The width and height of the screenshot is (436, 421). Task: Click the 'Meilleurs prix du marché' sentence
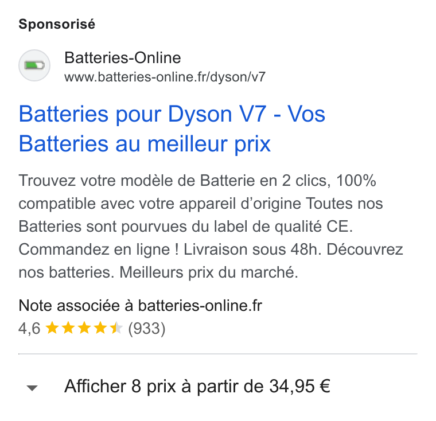(209, 272)
